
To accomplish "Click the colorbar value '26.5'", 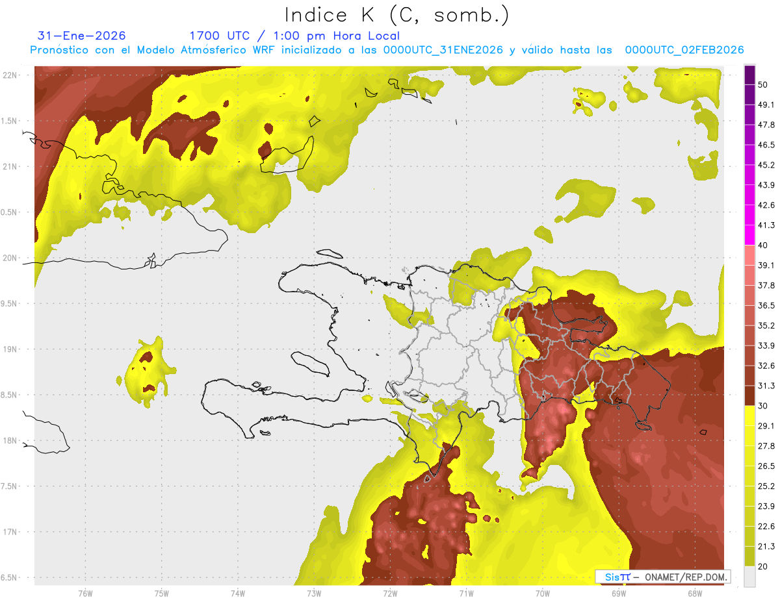I will tap(766, 466).
